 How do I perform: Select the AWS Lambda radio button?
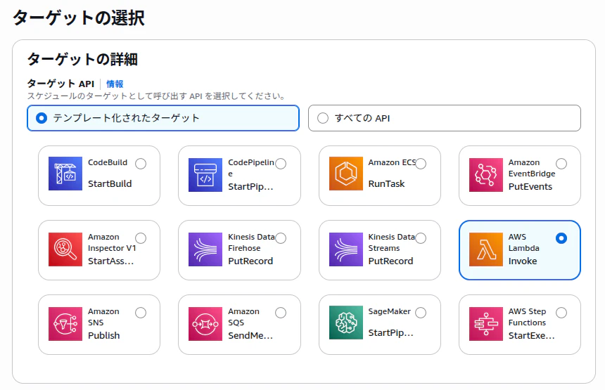(x=561, y=238)
